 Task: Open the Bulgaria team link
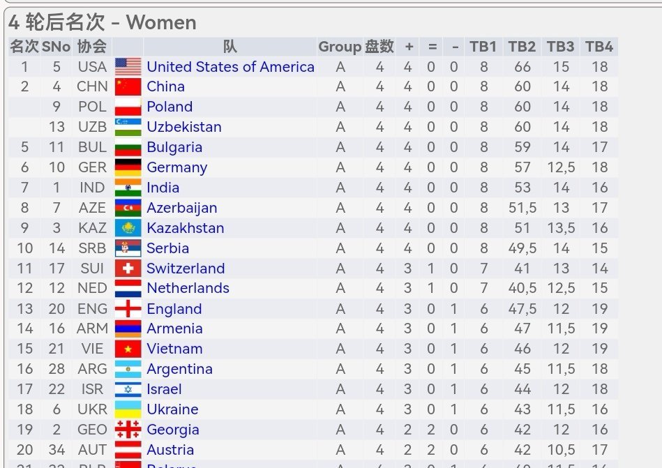pos(174,147)
